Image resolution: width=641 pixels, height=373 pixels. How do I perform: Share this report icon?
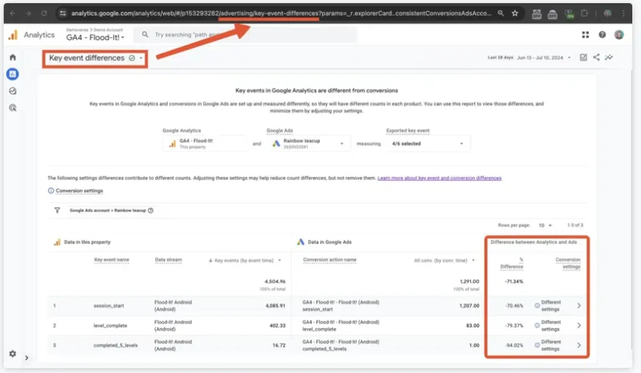pyautogui.click(x=597, y=57)
